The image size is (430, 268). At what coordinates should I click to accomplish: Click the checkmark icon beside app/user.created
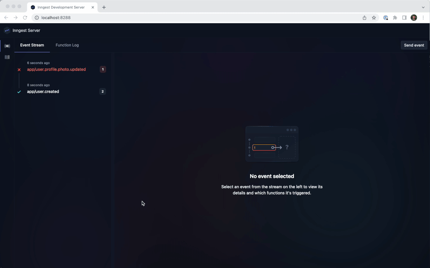click(x=19, y=91)
